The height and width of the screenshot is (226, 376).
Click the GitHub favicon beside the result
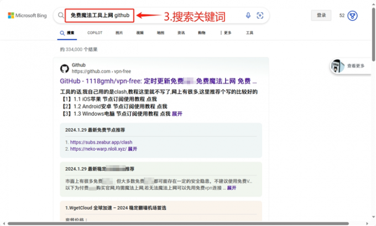tap(65, 69)
